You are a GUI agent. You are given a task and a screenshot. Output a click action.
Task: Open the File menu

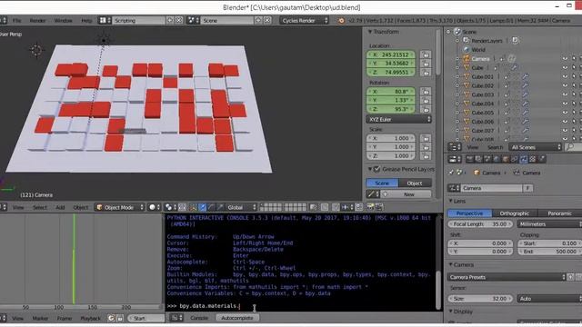pyautogui.click(x=17, y=20)
